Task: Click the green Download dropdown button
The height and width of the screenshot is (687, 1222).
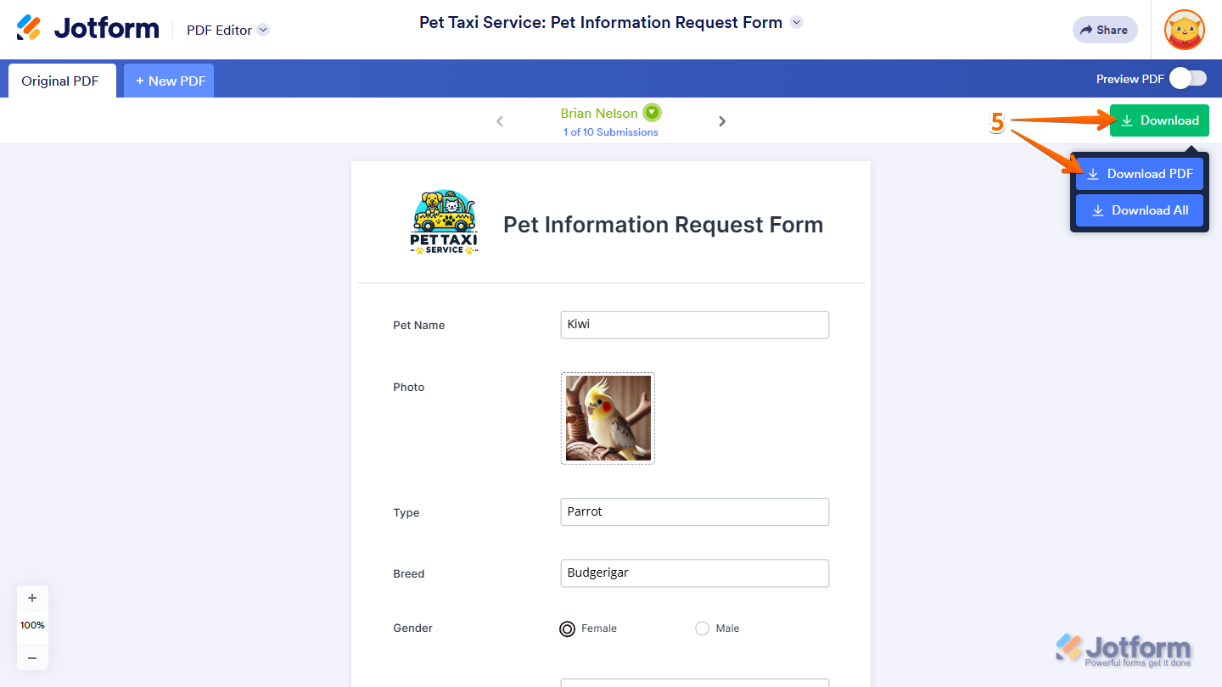Action: click(x=1159, y=120)
